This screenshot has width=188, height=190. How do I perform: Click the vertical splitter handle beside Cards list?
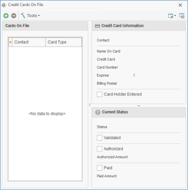pyautogui.click(x=90, y=104)
